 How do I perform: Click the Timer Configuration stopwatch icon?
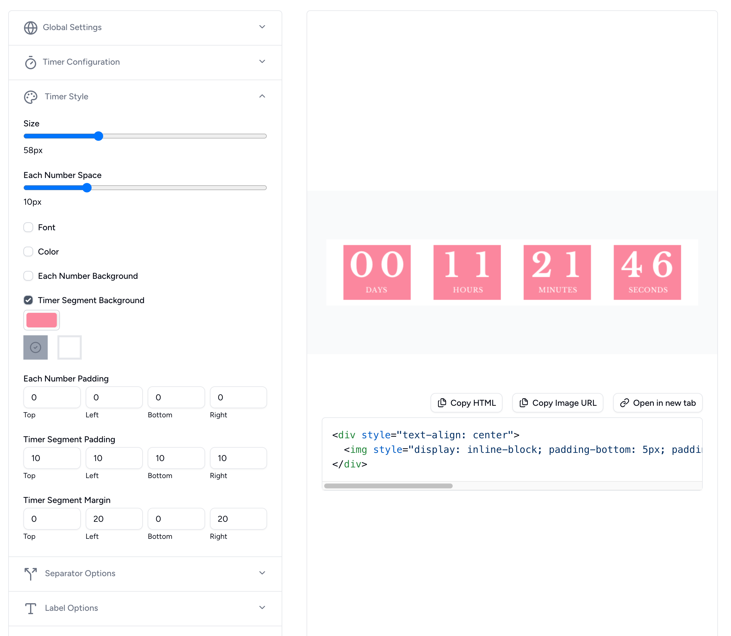pos(30,63)
